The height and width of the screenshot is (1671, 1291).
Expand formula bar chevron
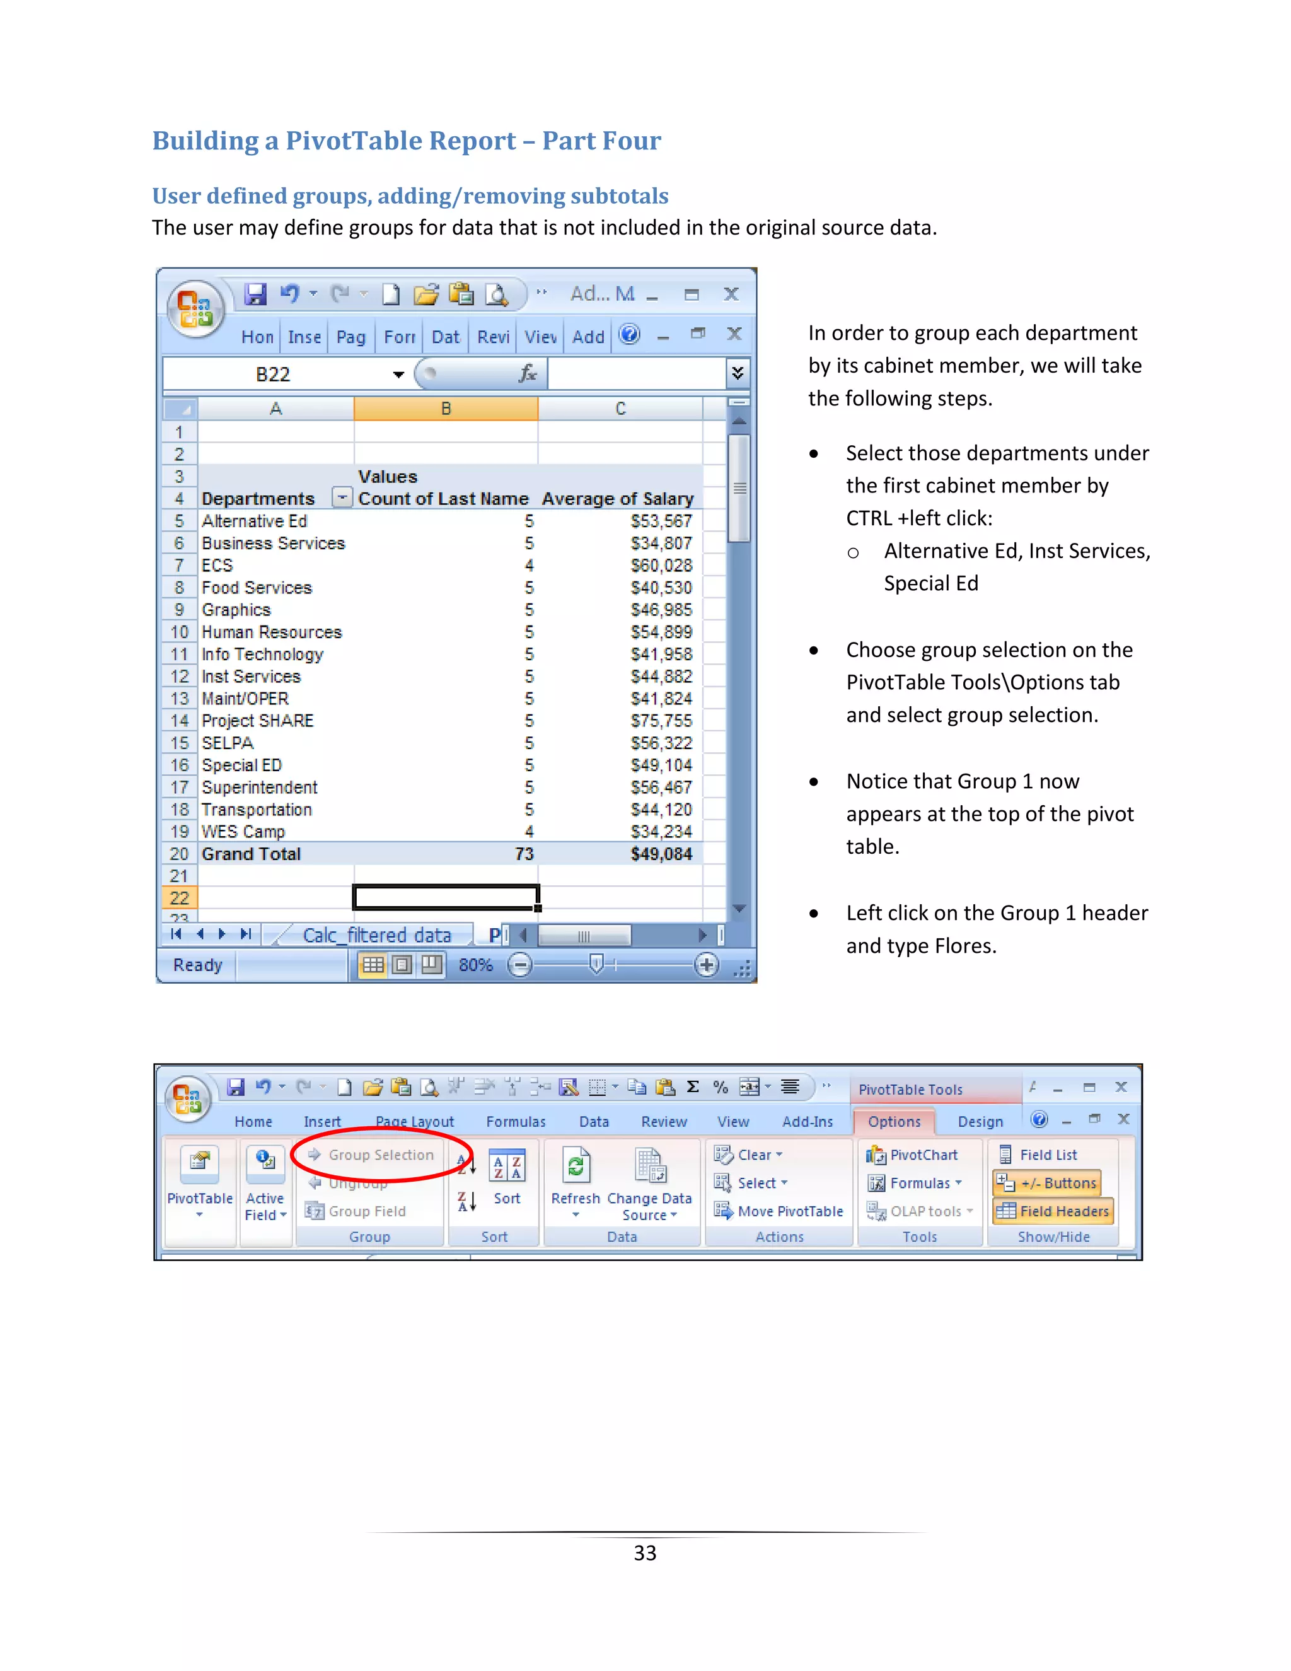(738, 373)
